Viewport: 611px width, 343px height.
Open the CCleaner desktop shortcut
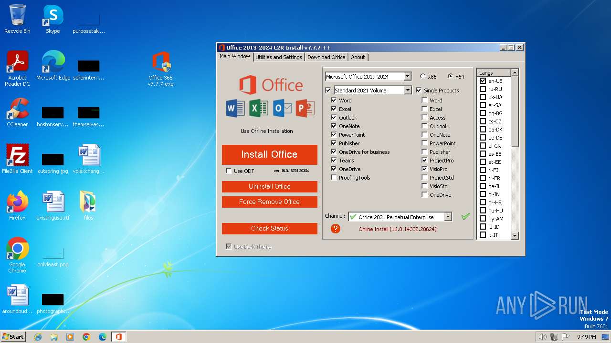pyautogui.click(x=17, y=112)
